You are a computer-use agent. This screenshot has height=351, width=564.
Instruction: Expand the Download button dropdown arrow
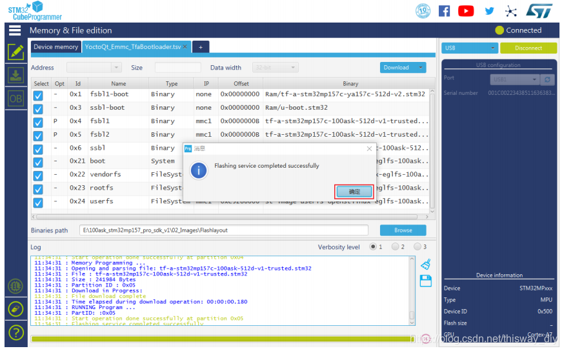pyautogui.click(x=421, y=68)
